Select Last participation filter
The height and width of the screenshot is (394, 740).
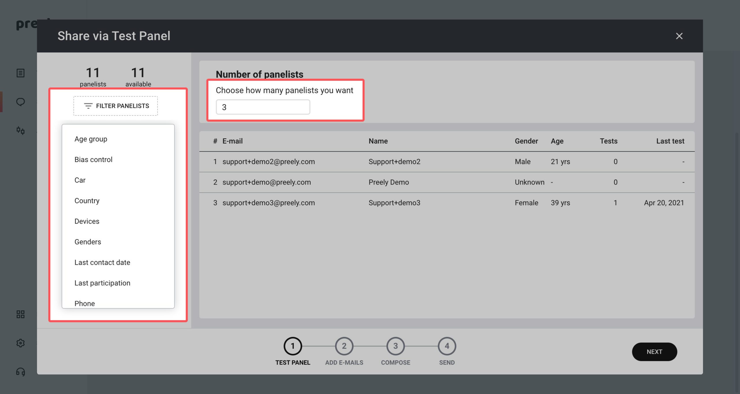point(118,283)
